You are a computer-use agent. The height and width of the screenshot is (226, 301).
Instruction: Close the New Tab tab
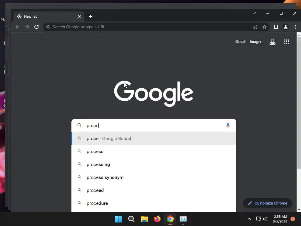[79, 16]
